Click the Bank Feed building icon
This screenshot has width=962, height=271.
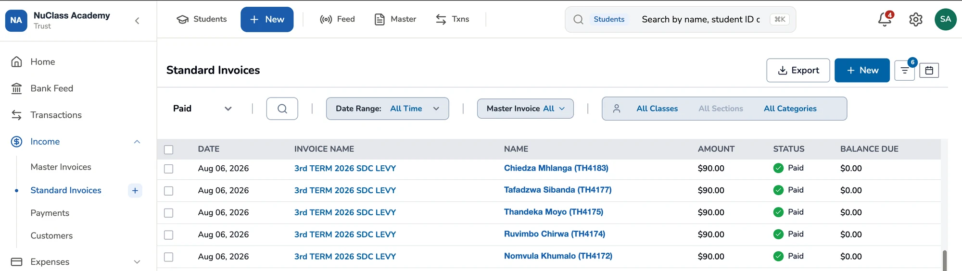17,88
